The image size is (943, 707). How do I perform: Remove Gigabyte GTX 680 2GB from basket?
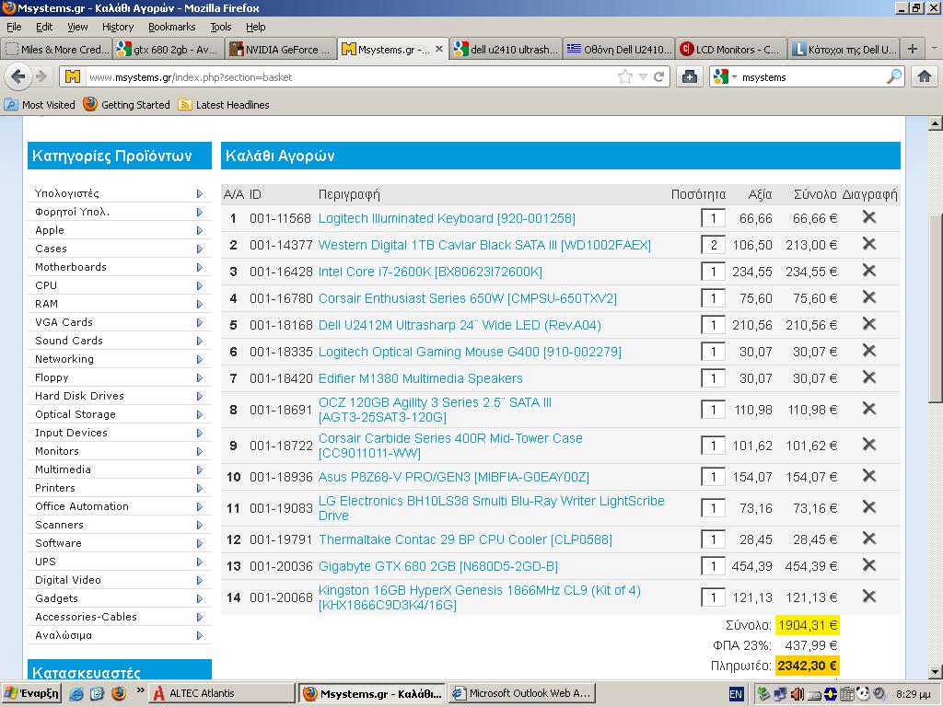click(868, 564)
